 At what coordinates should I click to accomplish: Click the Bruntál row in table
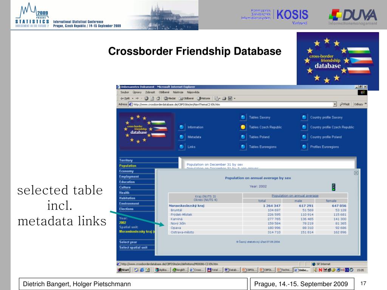point(258,210)
